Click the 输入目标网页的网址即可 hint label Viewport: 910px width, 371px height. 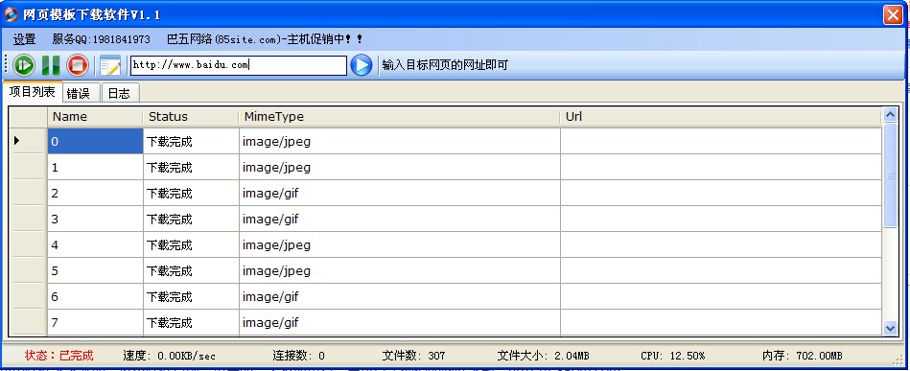[445, 65]
